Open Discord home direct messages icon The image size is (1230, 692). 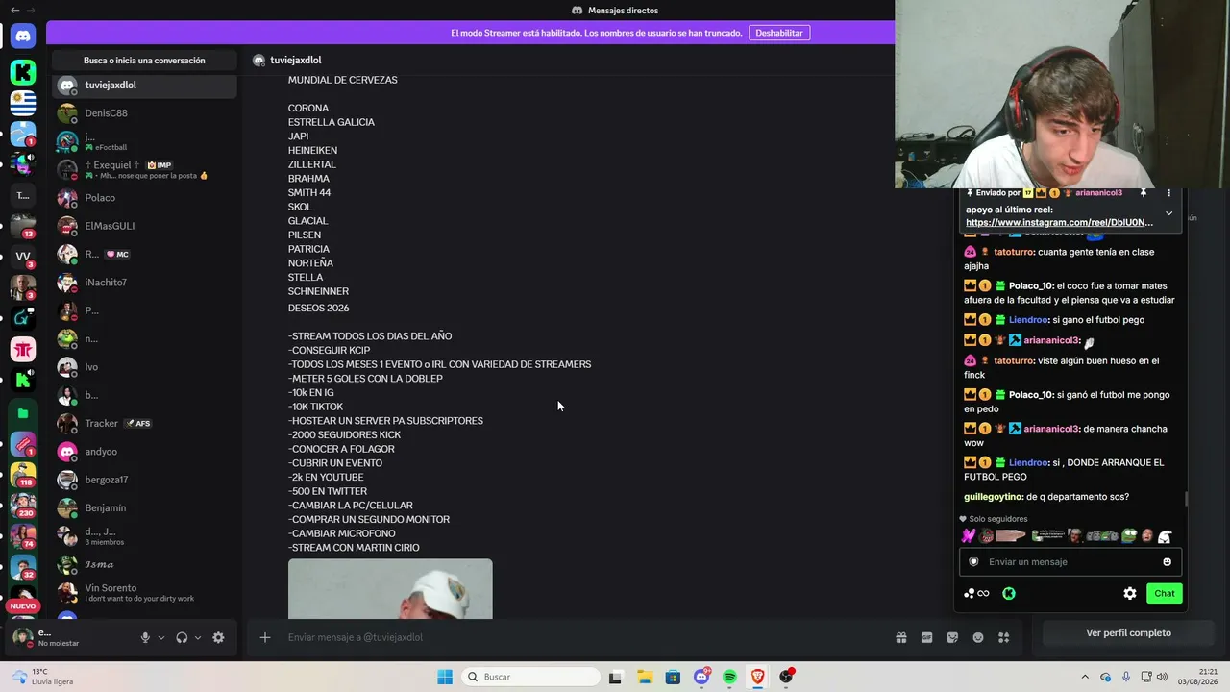[23, 37]
